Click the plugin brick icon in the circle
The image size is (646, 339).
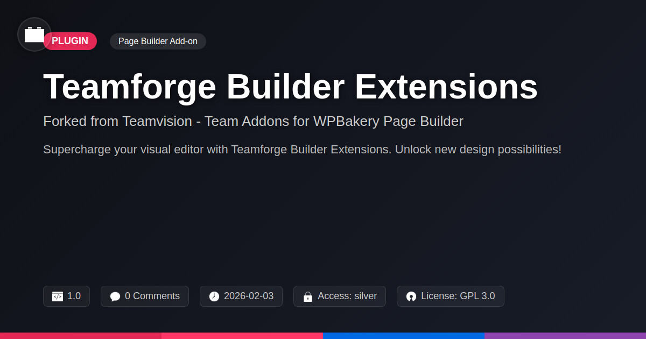[34, 34]
